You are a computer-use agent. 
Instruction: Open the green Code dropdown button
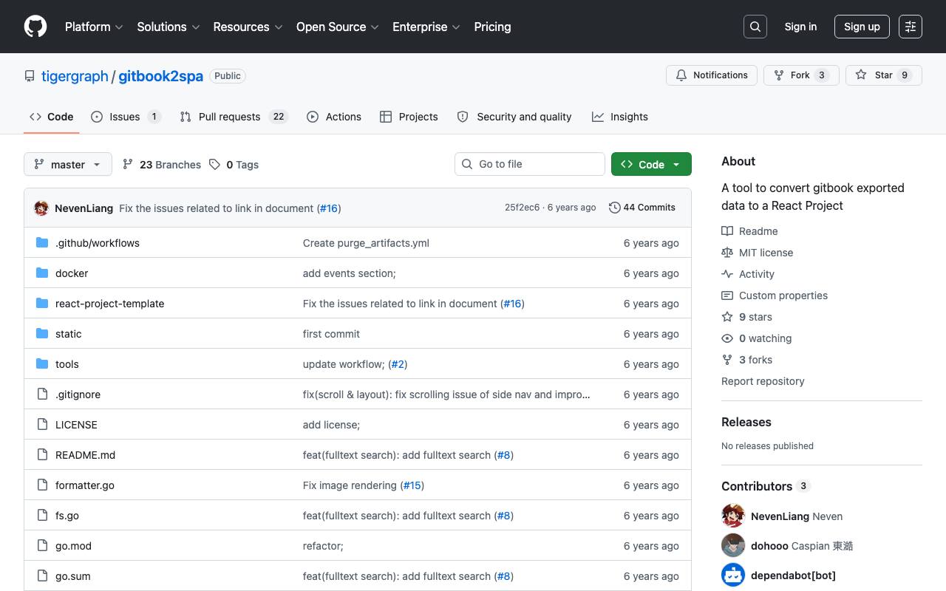[x=651, y=165]
